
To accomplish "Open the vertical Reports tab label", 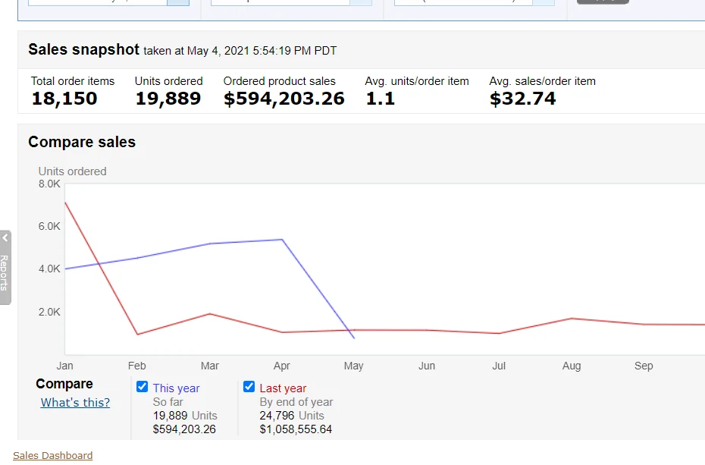I will [5, 273].
